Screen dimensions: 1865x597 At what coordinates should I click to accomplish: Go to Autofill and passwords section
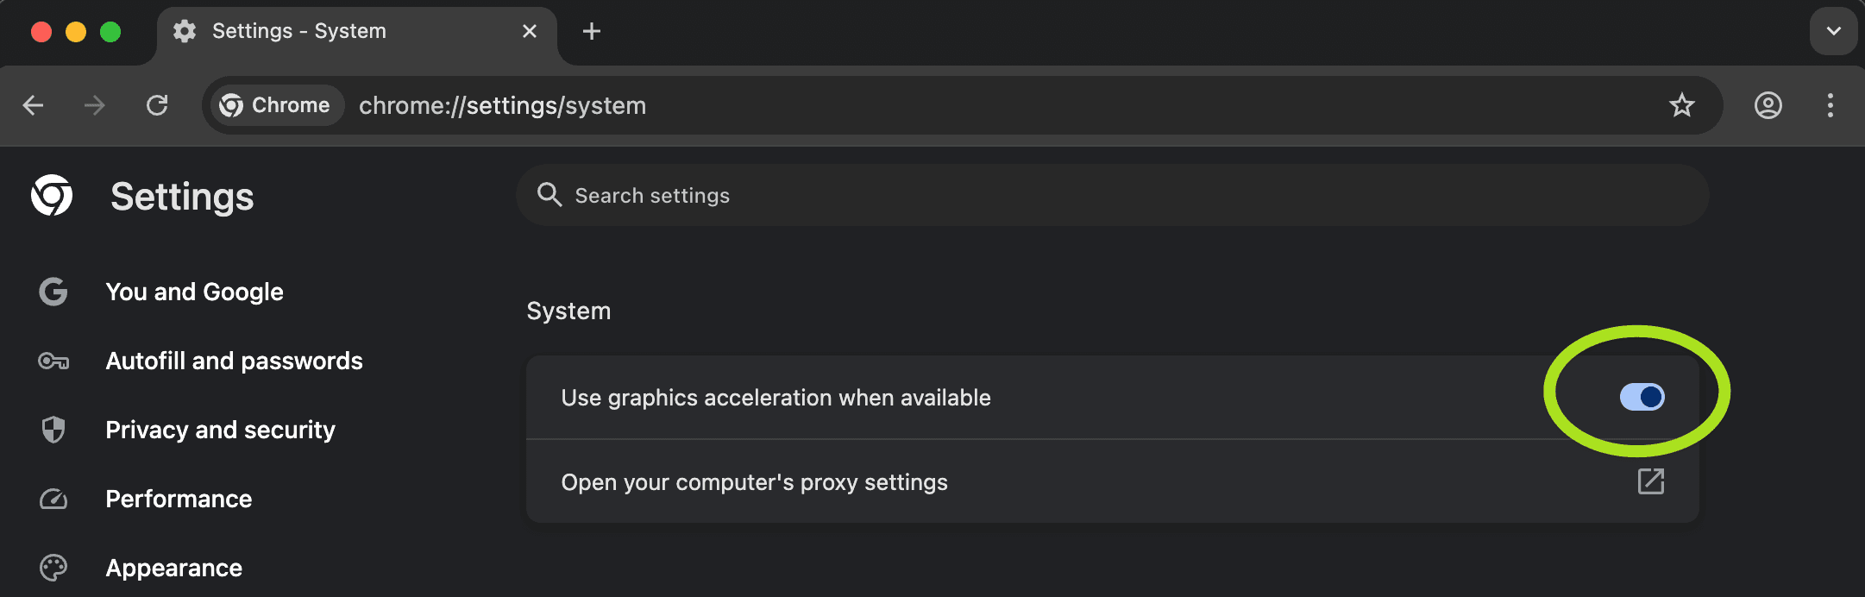(234, 361)
